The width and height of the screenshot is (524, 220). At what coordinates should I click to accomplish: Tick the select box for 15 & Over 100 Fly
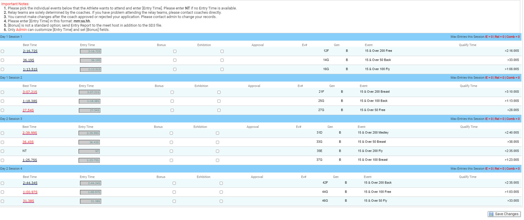[3, 70]
